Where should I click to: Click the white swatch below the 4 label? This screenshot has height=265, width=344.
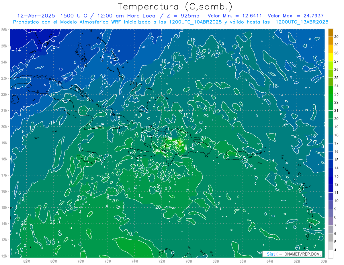pos(331,254)
